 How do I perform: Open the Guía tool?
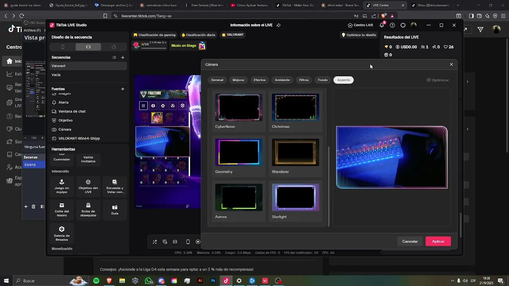115,210
